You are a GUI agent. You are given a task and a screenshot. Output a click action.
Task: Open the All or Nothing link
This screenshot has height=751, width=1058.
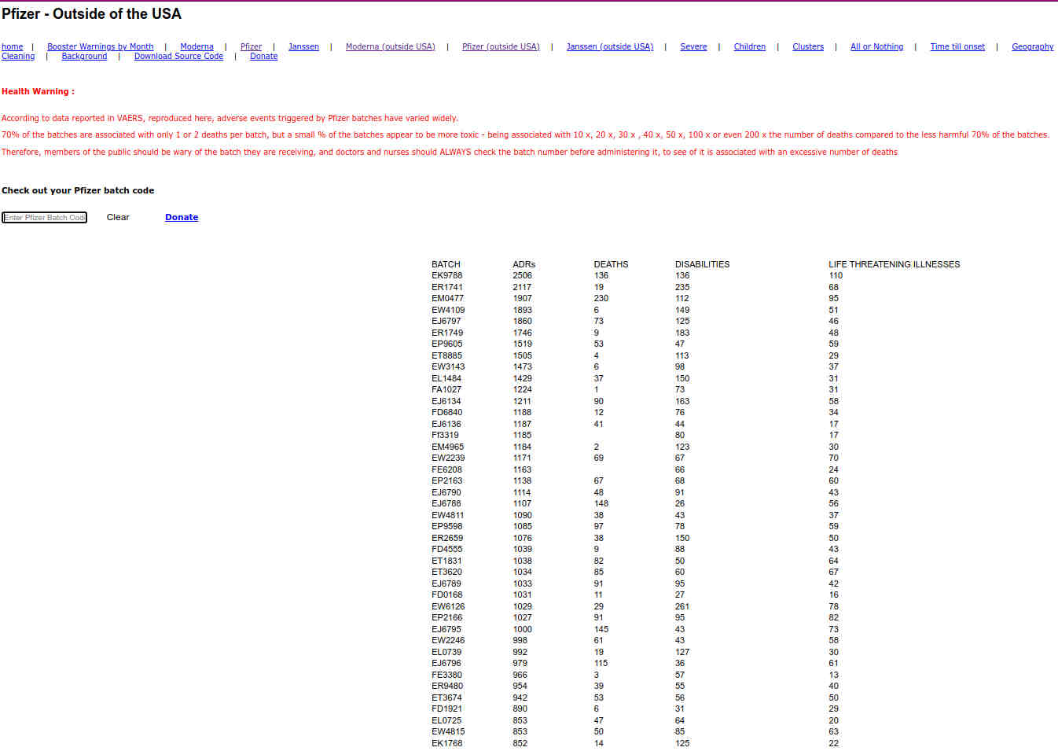point(877,47)
